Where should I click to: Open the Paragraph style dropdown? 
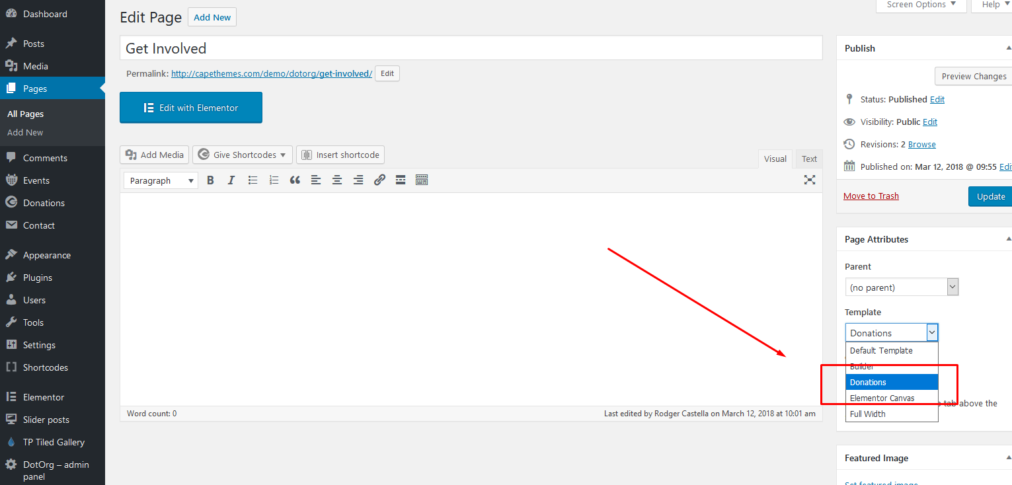(160, 180)
